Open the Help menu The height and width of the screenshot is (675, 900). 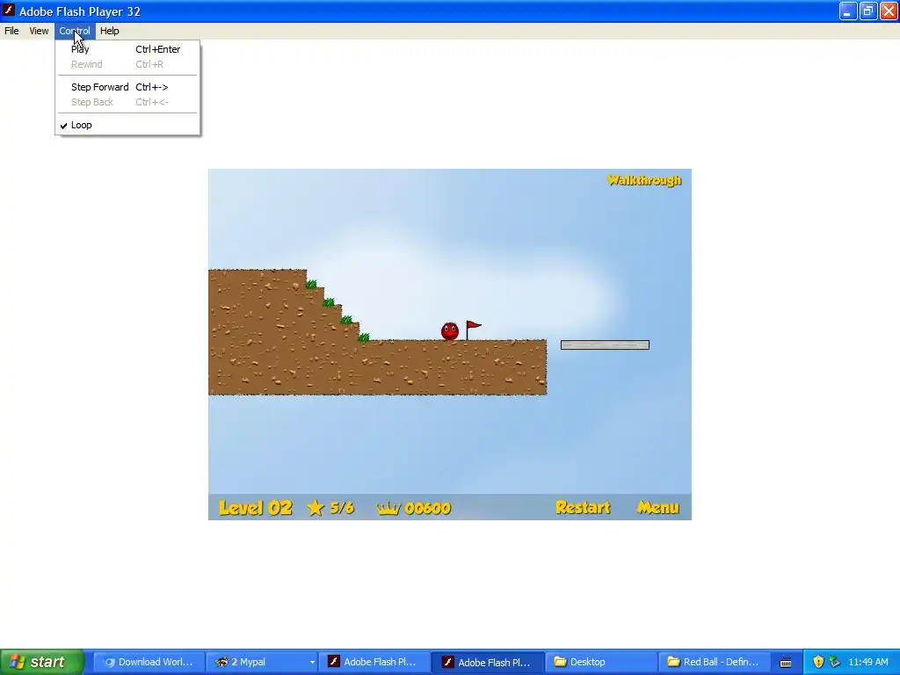(110, 31)
